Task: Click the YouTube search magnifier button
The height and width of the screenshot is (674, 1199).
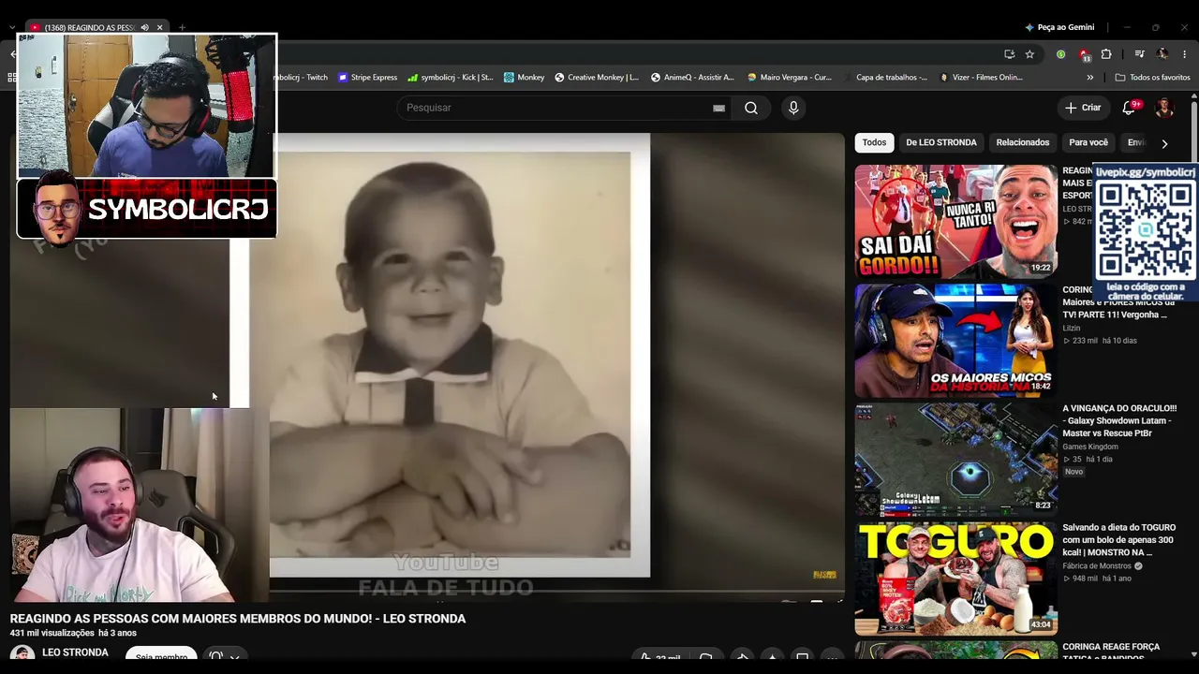Action: click(x=750, y=108)
